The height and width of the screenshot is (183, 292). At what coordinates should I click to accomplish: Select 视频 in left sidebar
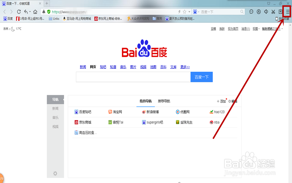(x=55, y=127)
